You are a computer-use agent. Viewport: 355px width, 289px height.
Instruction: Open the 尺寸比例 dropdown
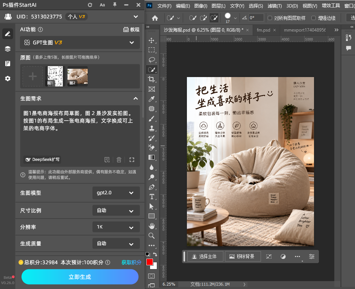116,210
